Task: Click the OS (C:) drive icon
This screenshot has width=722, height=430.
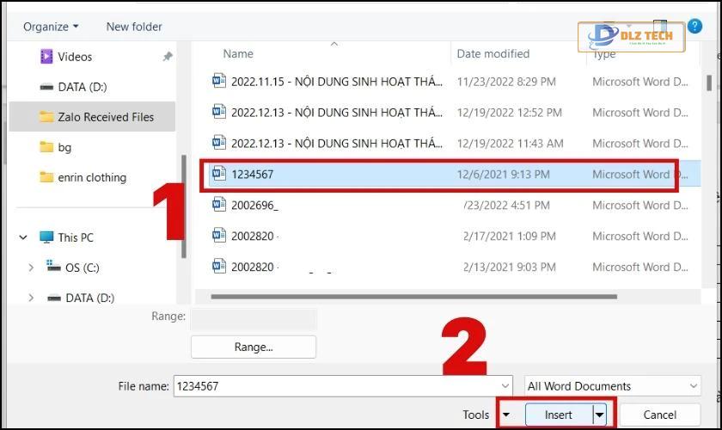Action: tap(53, 266)
